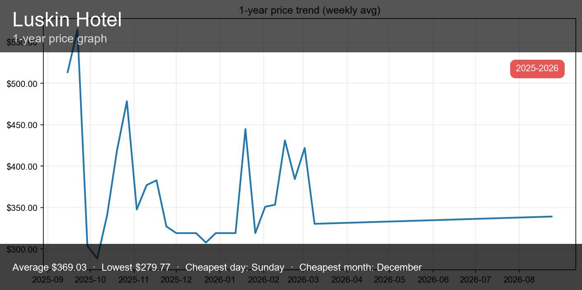The height and width of the screenshot is (290, 582).
Task: Click the "1-year price graph" subtitle
Action: (60, 39)
